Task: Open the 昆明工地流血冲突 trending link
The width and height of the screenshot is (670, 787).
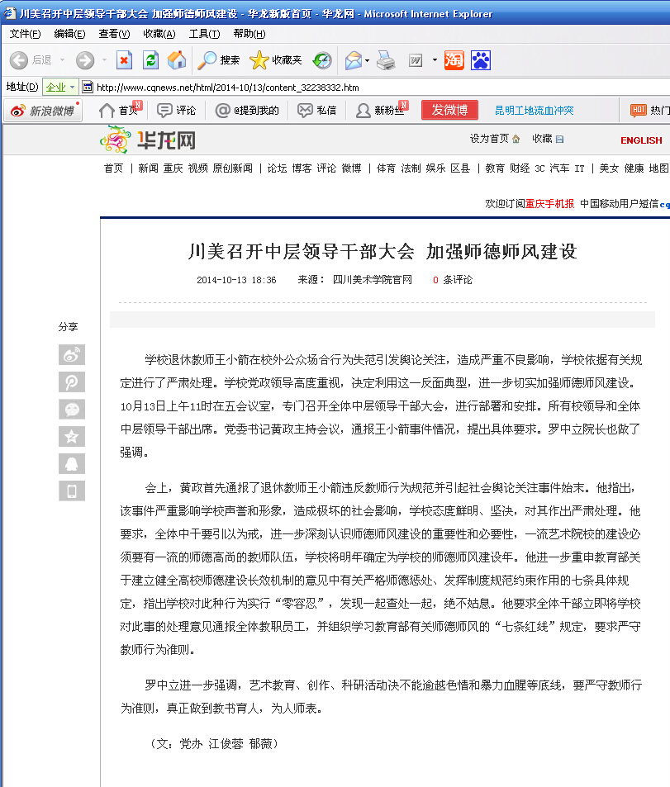Action: [535, 111]
